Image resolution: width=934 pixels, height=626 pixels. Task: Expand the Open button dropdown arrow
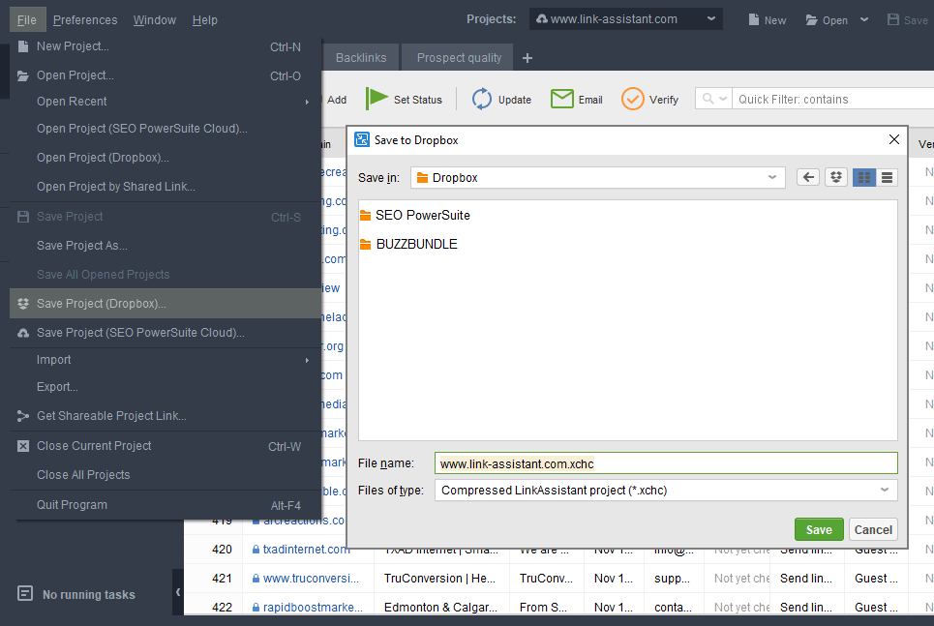pos(864,19)
